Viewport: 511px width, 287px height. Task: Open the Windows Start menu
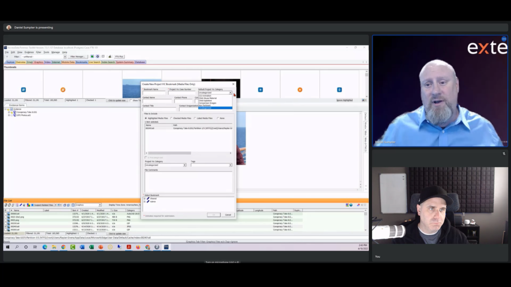point(7,247)
